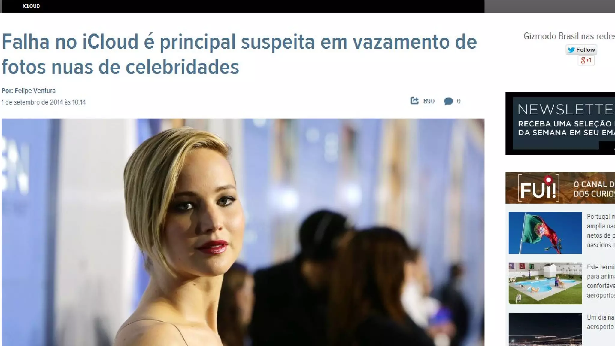
Task: Open the animal pool terminal thumbnail
Action: (x=545, y=283)
